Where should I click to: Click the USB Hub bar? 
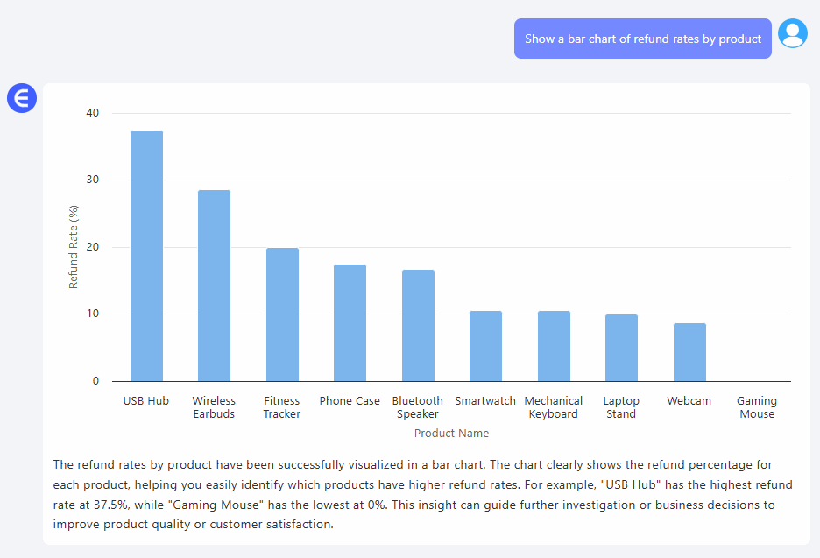(x=146, y=256)
